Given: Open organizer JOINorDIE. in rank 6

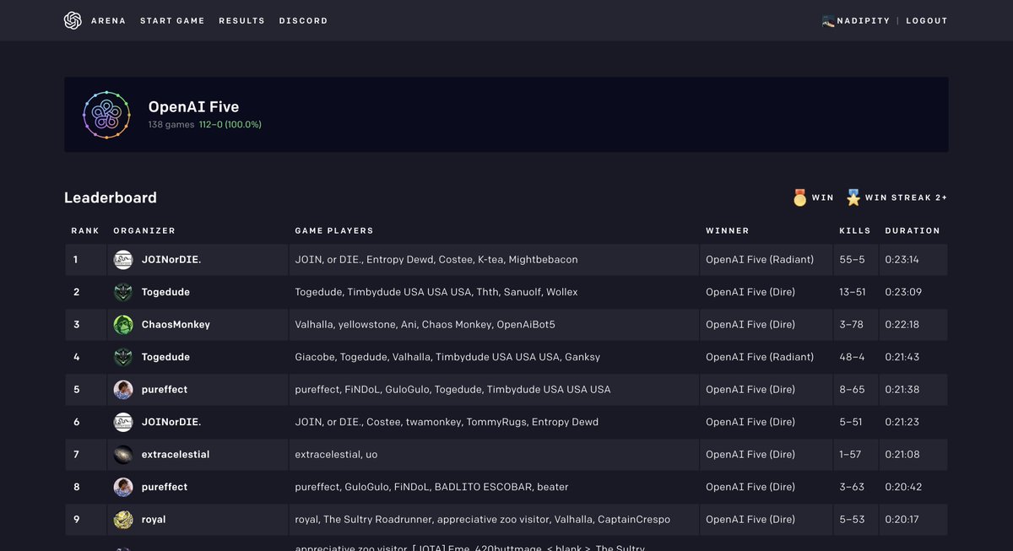Looking at the screenshot, I should pos(171,422).
